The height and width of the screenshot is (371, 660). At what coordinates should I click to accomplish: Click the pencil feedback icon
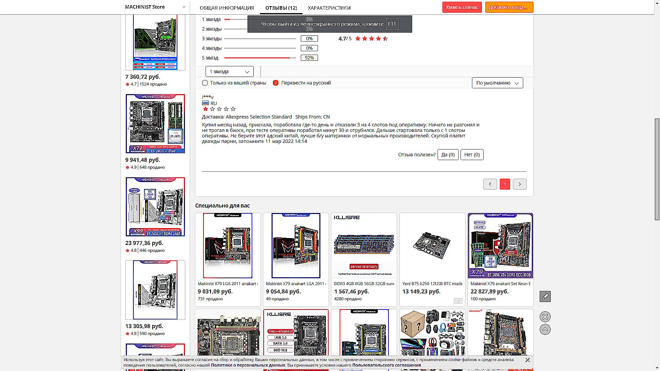point(545,296)
